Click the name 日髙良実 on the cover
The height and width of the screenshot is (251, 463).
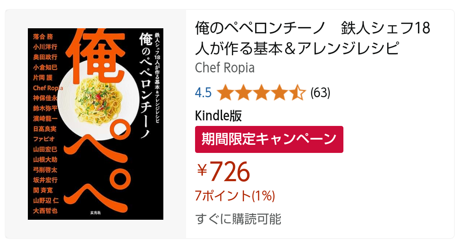[45, 128]
